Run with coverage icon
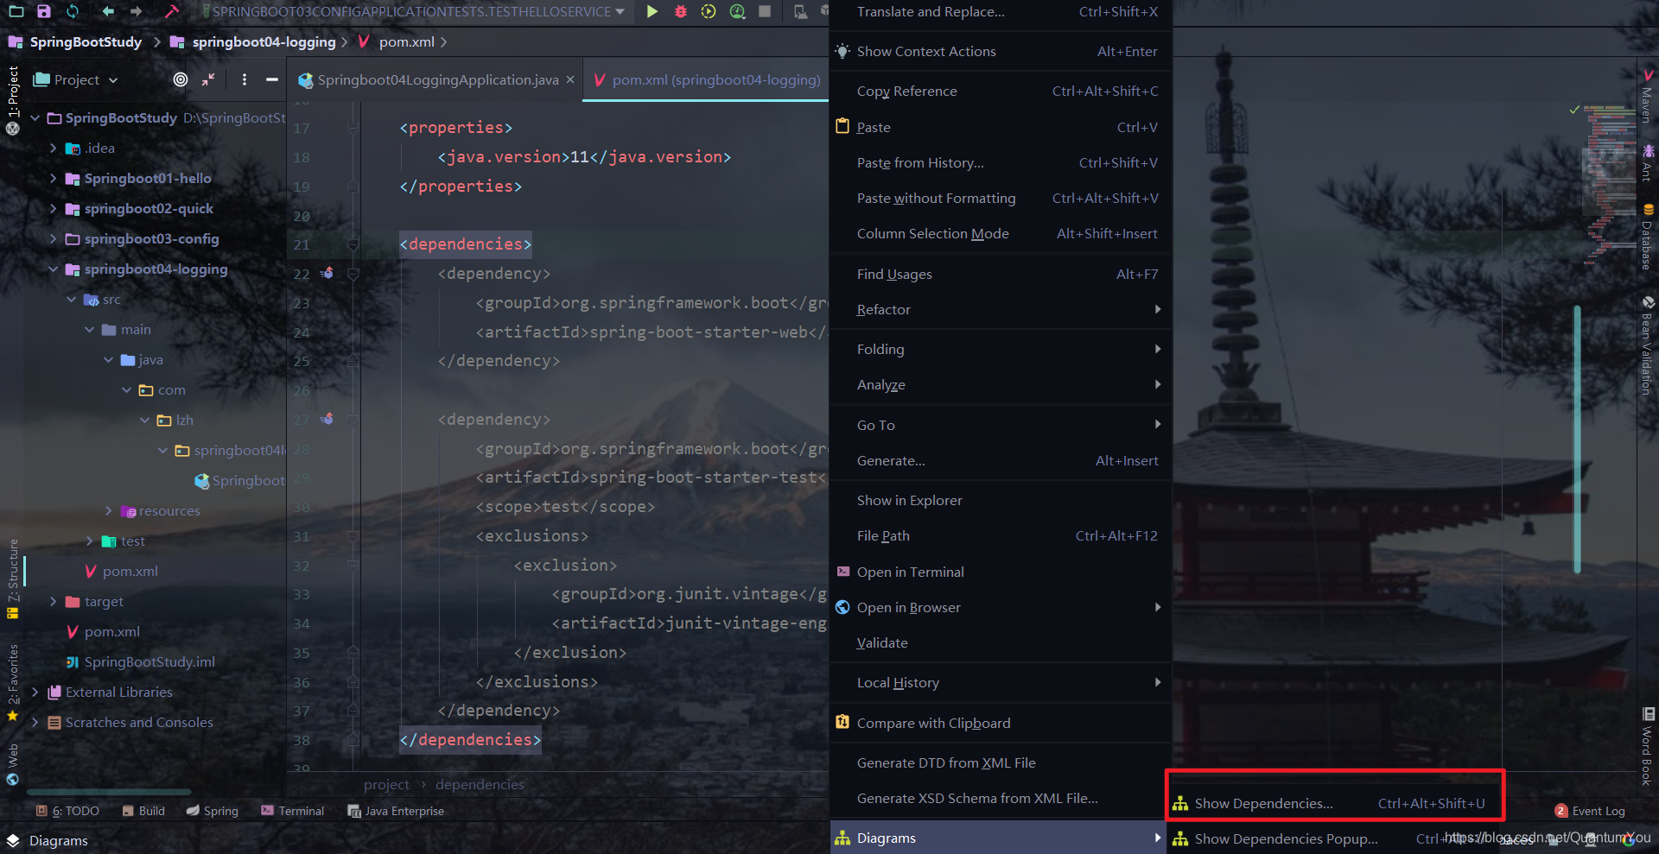 (x=709, y=11)
